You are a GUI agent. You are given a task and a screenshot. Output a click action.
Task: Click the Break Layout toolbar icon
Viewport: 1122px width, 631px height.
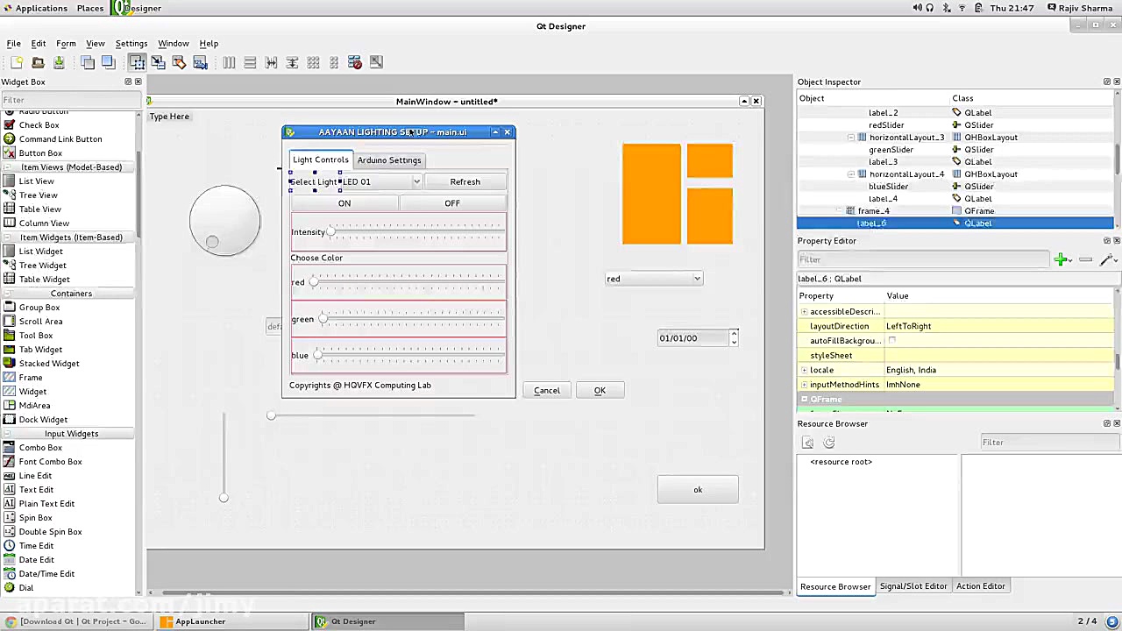pyautogui.click(x=354, y=62)
